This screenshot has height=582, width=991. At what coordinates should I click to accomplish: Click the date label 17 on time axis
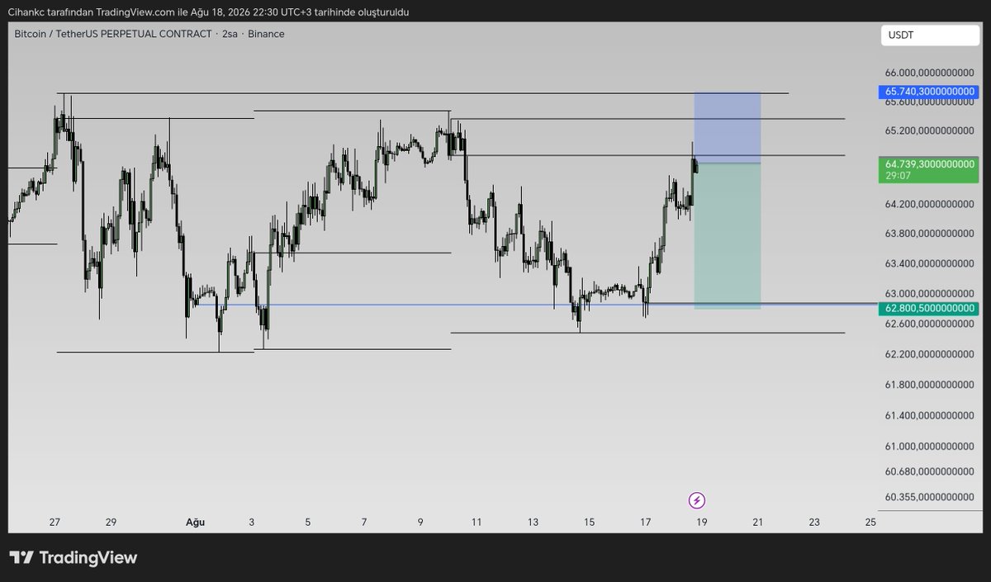[646, 522]
